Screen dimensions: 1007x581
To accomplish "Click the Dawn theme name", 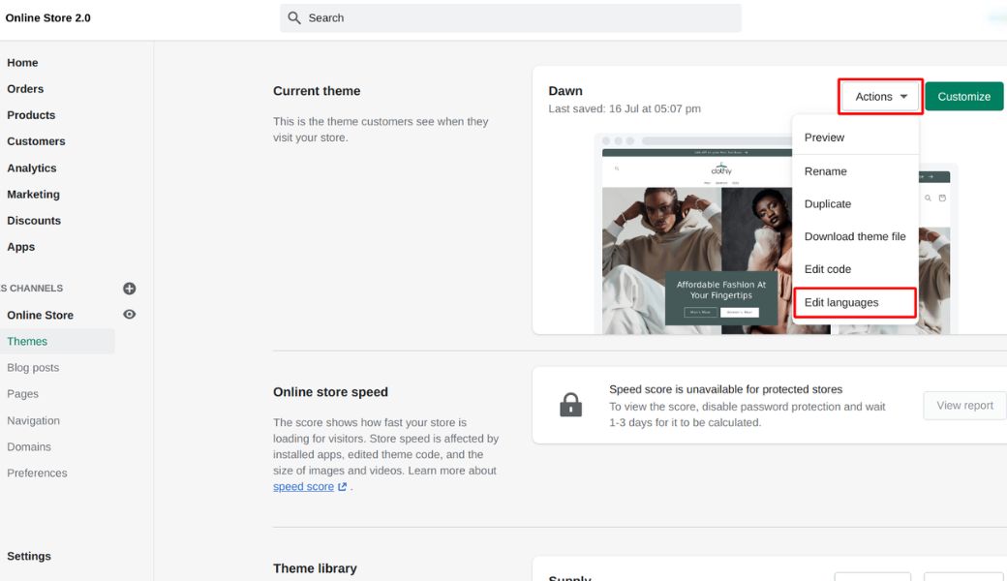I will click(565, 91).
